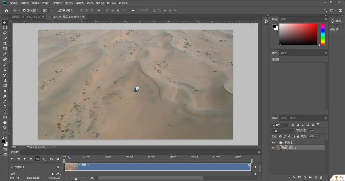
Task: Mute audio playback in the timeline
Action: (38, 159)
